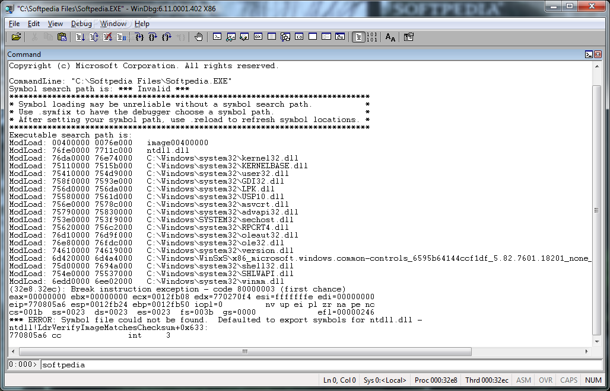610x391 pixels.
Task: Open the Processes and Threads window icon
Action: click(x=326, y=37)
